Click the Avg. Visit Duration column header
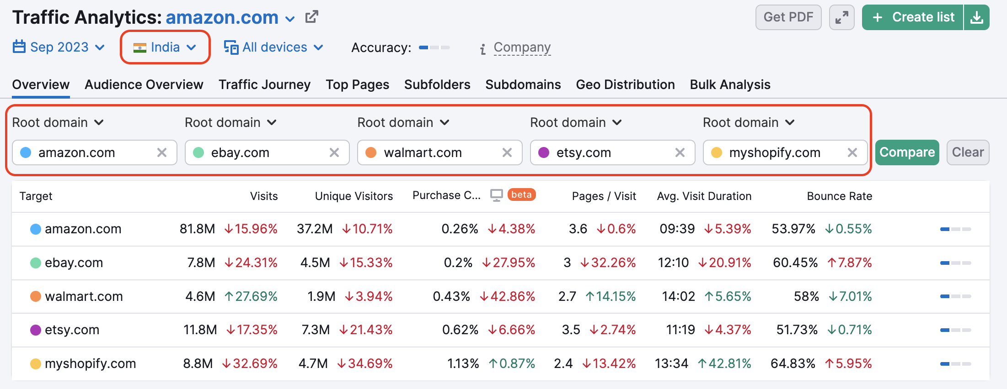Screen dimensions: 1007x389 pos(704,196)
